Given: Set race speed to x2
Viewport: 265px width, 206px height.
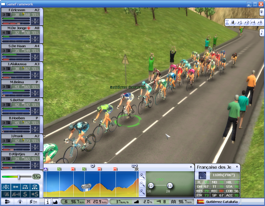Looking at the screenshot, I should point(246,22).
